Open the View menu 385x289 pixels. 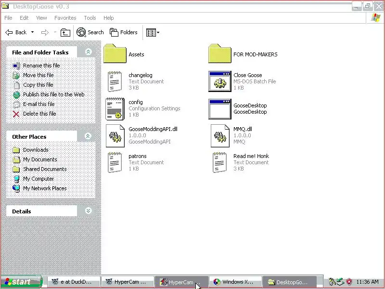[x=41, y=18]
